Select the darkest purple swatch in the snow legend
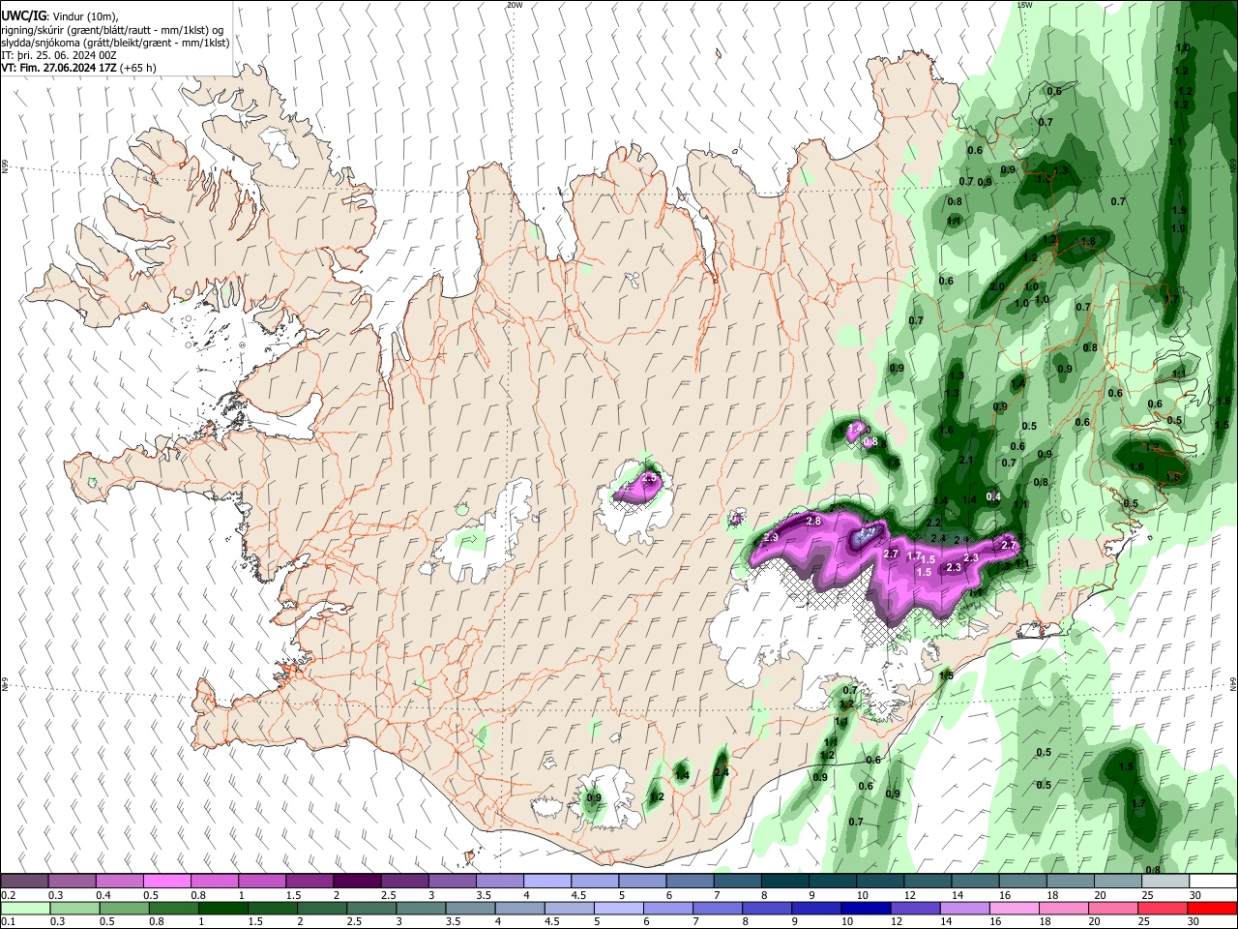 tap(356, 881)
